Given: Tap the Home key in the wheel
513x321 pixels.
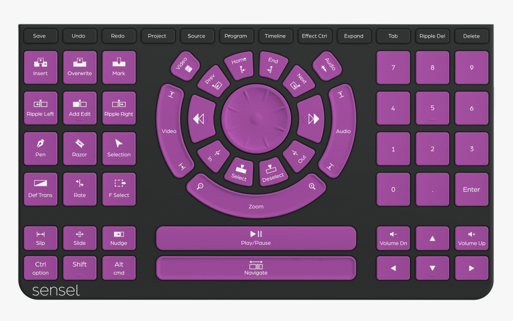Looking at the screenshot, I should 239,65.
